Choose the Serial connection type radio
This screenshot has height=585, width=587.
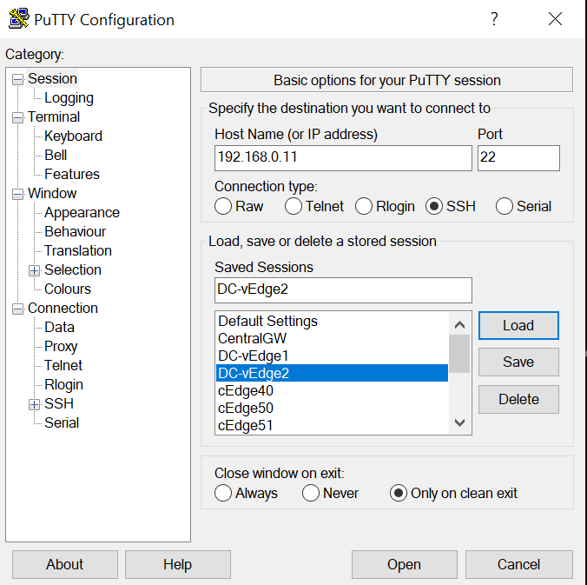click(x=505, y=206)
